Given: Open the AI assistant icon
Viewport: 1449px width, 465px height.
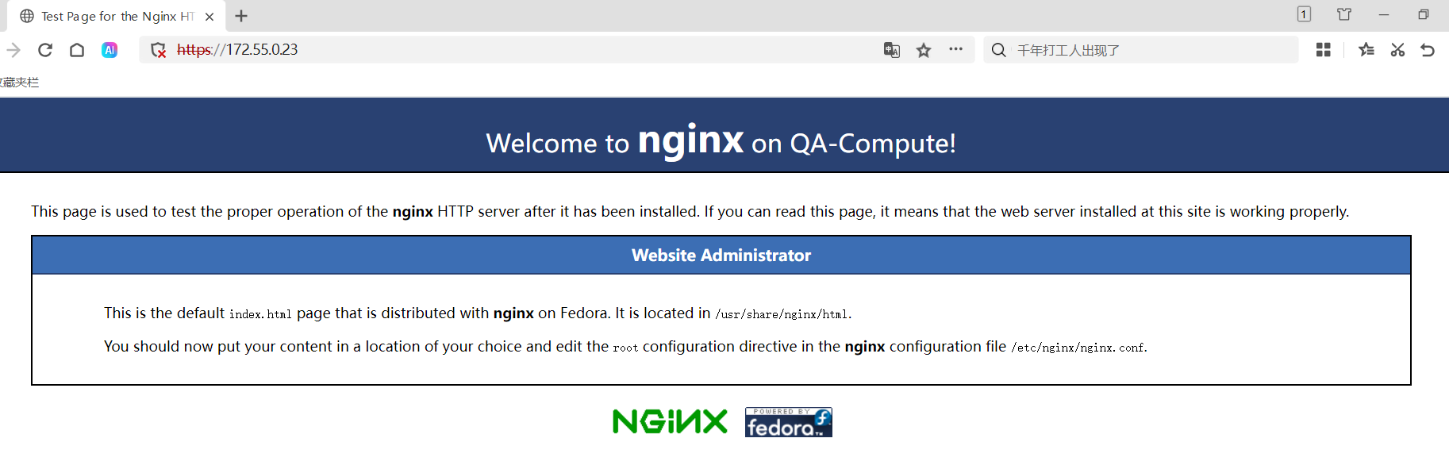Looking at the screenshot, I should pos(110,50).
